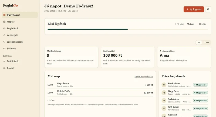
Task: Click the 3 / 6 kész progress text
Action: coord(179,24)
